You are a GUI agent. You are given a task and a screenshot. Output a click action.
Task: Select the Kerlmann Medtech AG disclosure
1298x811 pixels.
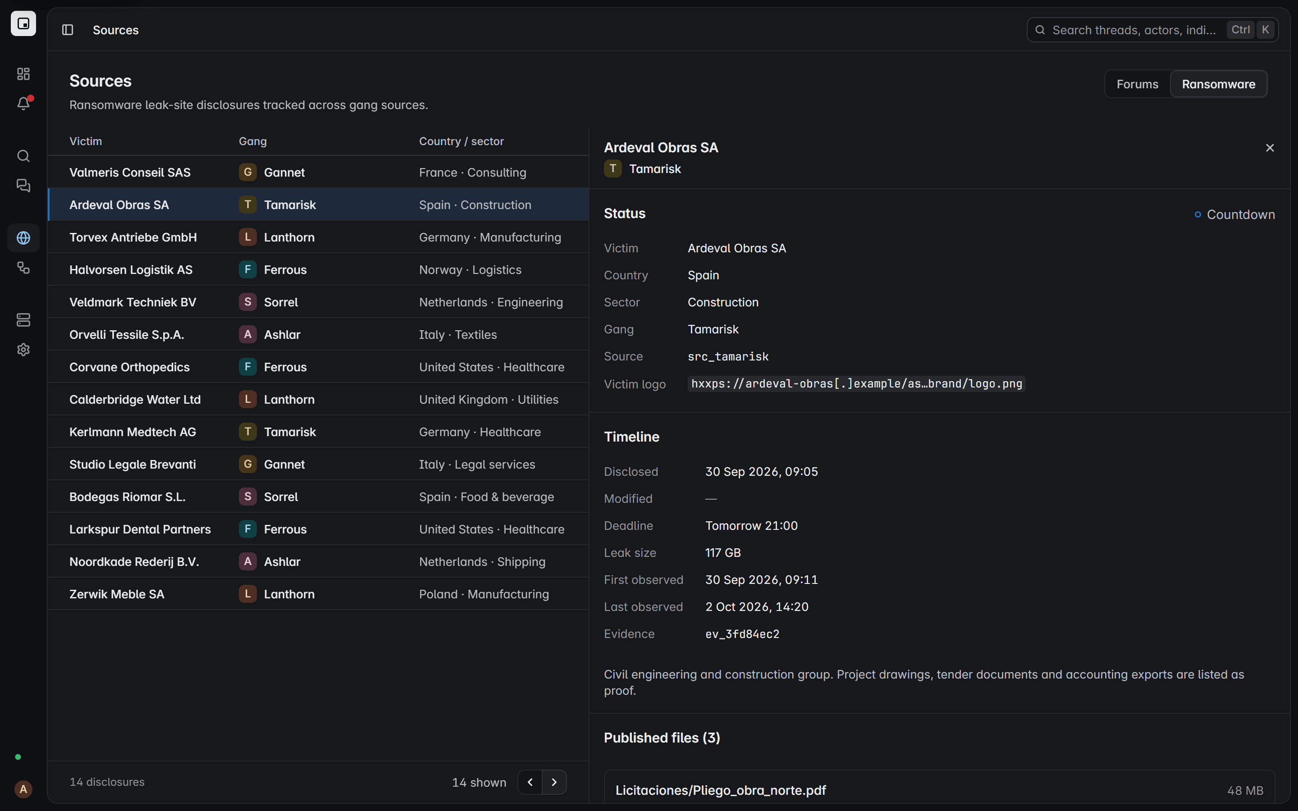click(318, 432)
